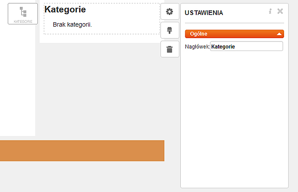This screenshot has width=298, height=192.
Task: Collapse section using the white triangle arrow
Action: tap(279, 34)
